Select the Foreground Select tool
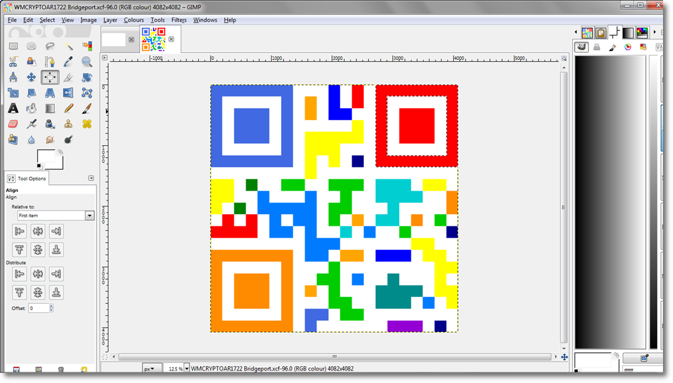The image size is (673, 383). [31, 62]
